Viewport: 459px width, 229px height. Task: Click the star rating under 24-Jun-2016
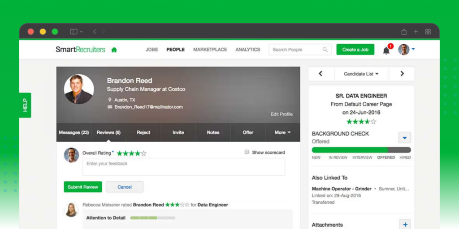[x=361, y=122]
